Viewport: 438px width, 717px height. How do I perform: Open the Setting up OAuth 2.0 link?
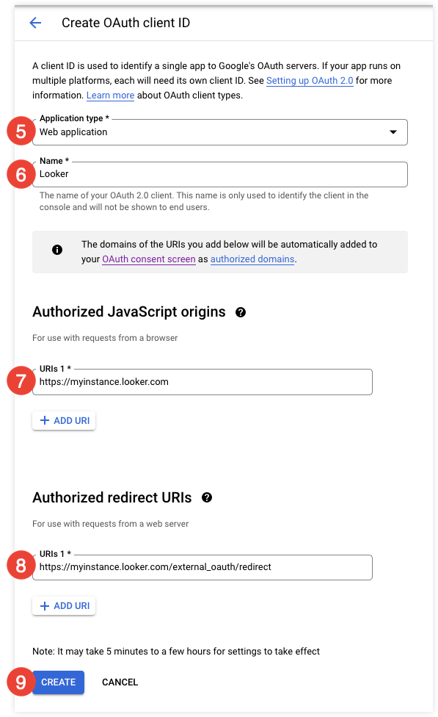310,81
